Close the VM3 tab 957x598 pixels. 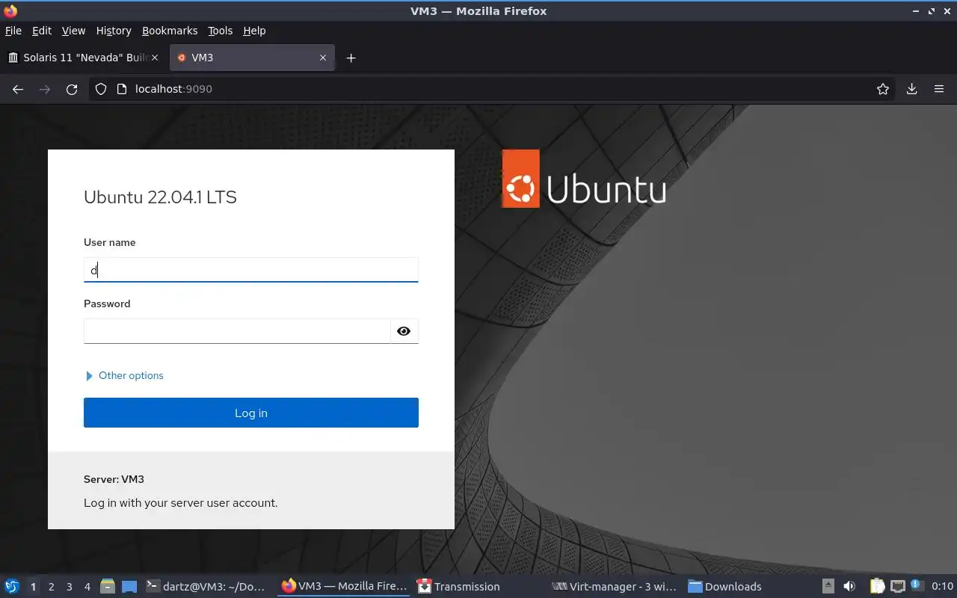pyautogui.click(x=323, y=58)
